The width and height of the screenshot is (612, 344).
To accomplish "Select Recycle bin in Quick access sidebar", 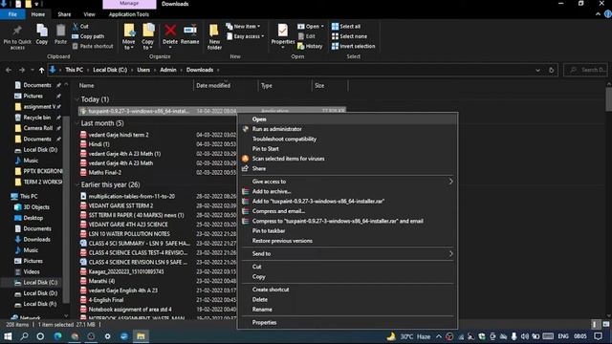I will (x=37, y=118).
